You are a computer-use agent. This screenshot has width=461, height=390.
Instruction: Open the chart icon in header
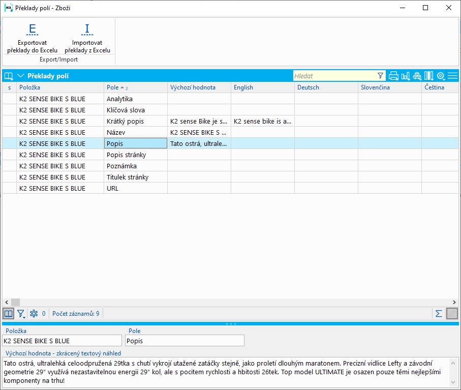pos(406,76)
